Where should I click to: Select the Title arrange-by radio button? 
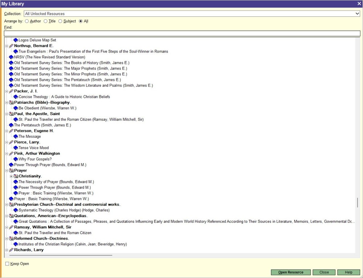coord(46,21)
